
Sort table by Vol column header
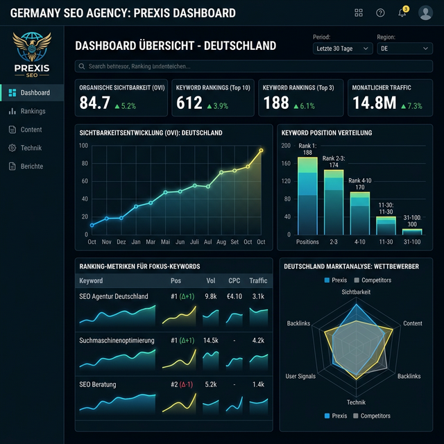(211, 280)
